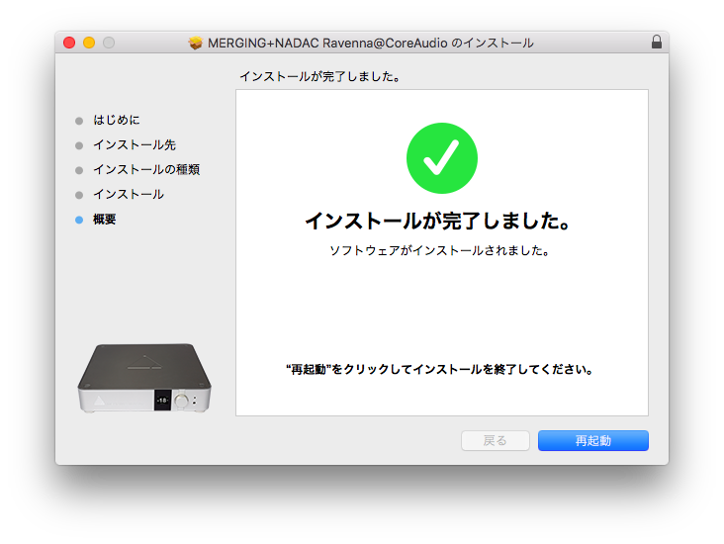Click the window title MERGING+NADAC Ravenna@CoreAudio
Image resolution: width=724 pixels, height=544 pixels.
click(x=370, y=43)
